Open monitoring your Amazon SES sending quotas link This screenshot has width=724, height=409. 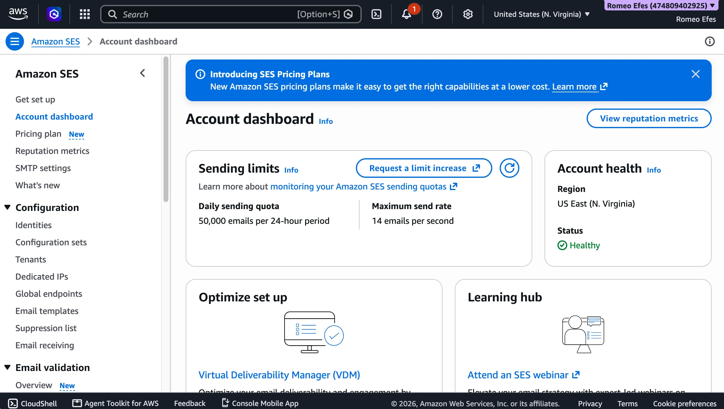tap(364, 187)
